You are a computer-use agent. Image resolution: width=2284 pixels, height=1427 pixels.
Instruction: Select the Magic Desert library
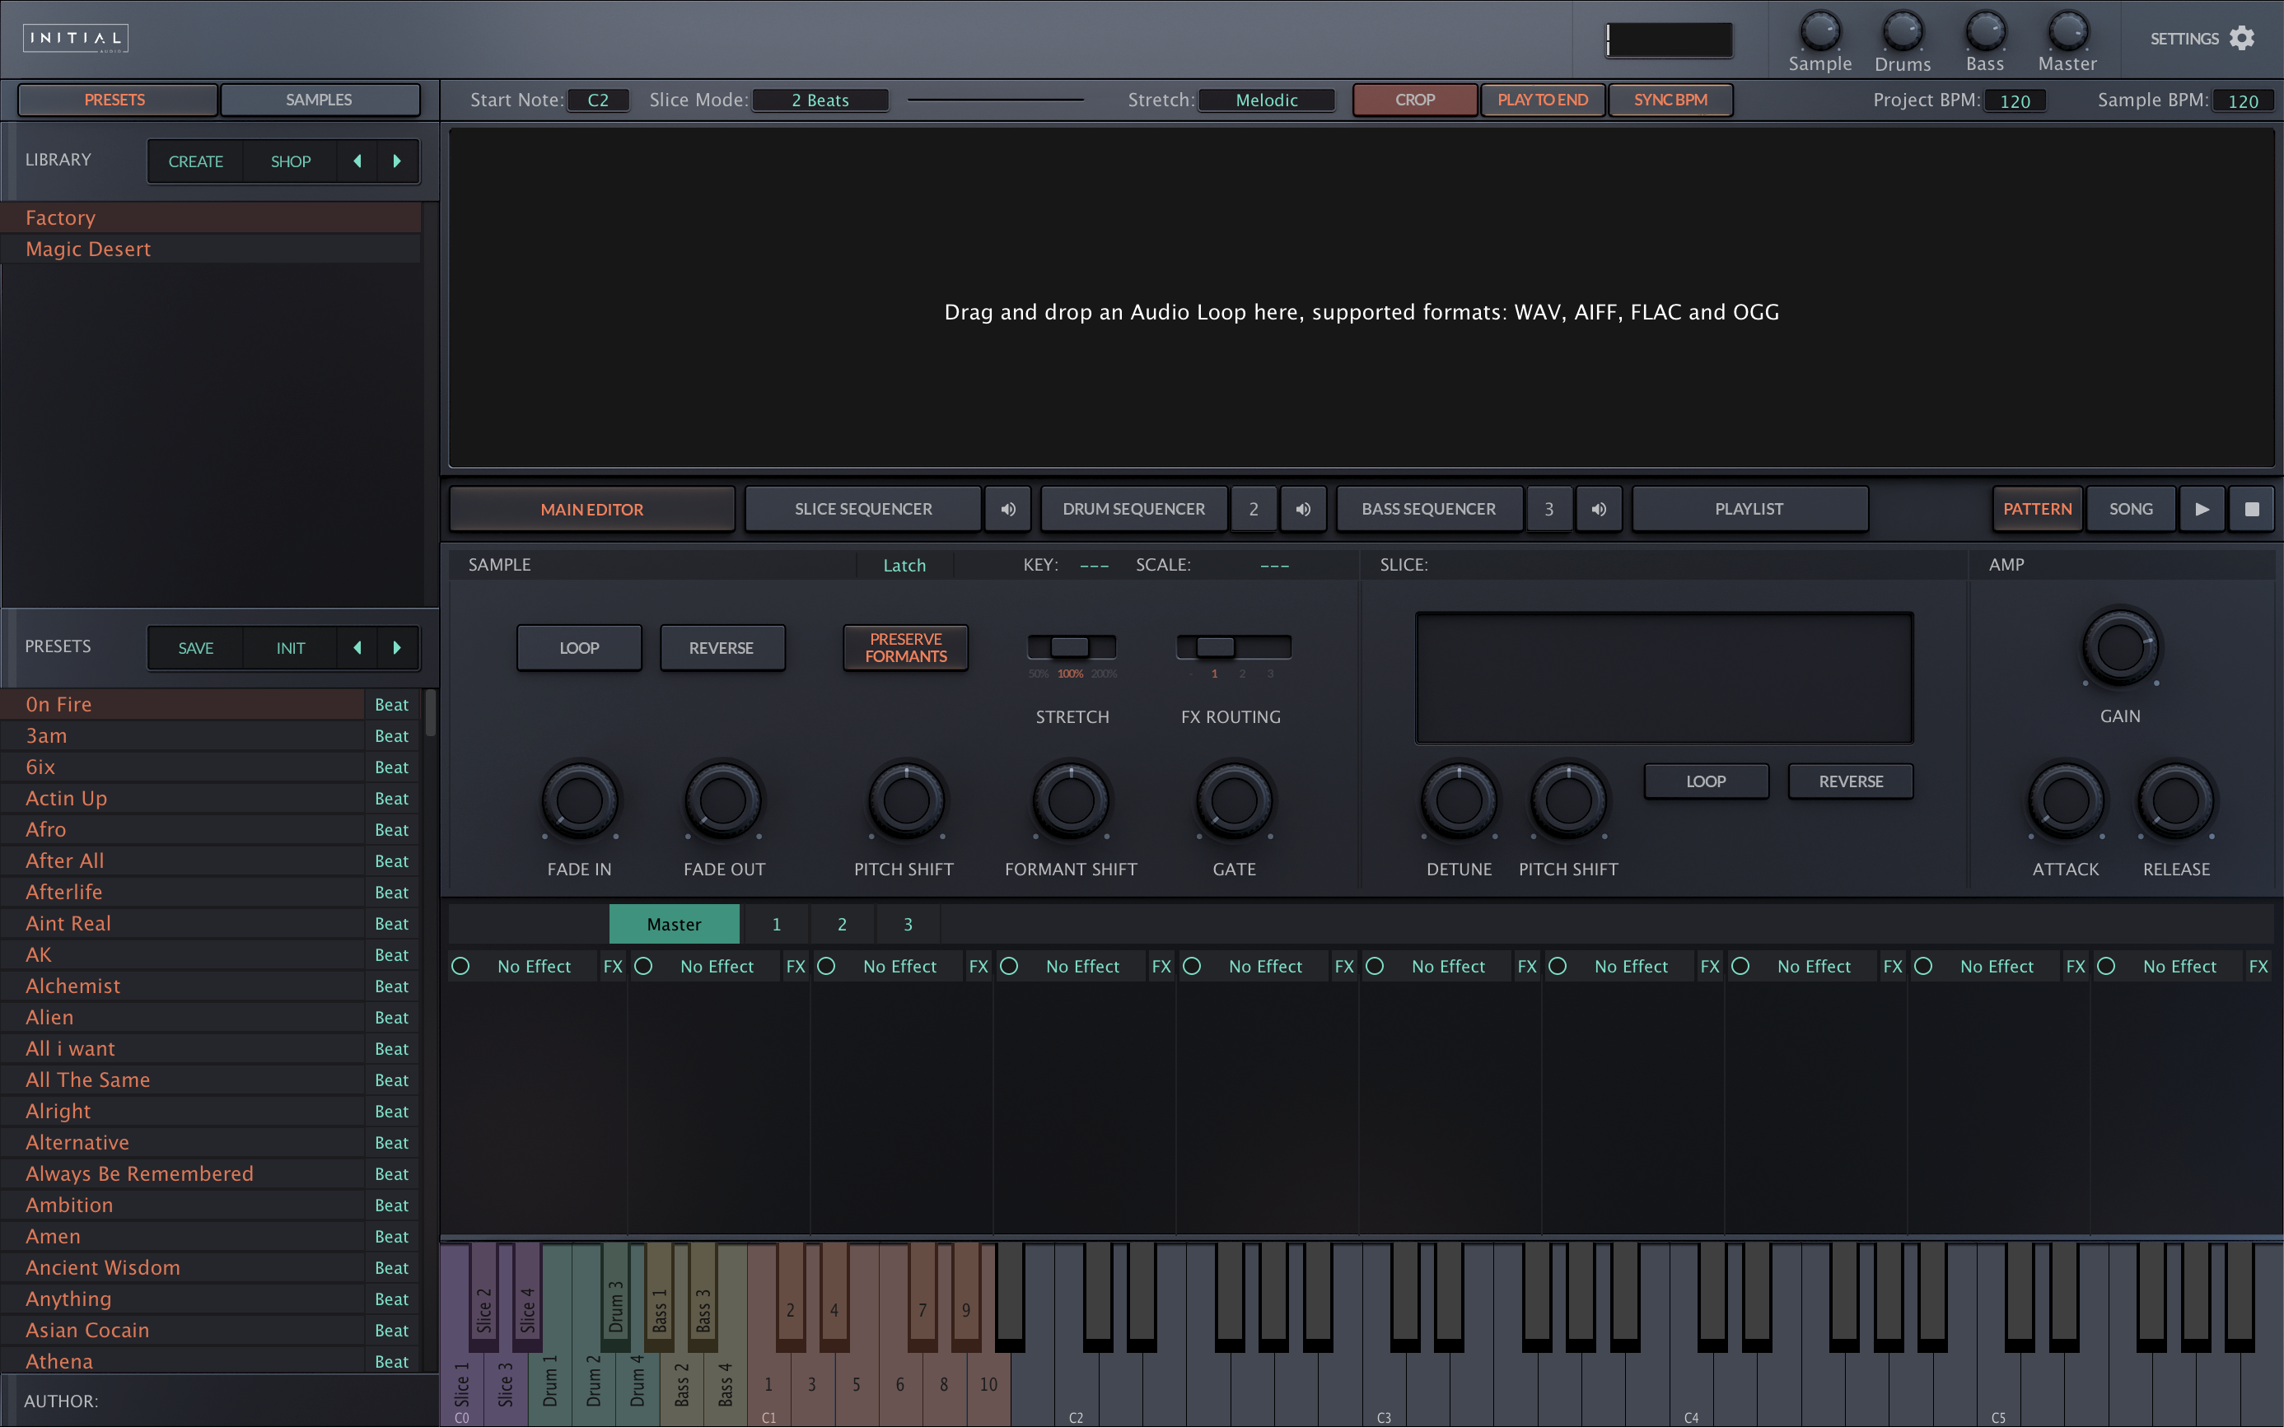click(212, 249)
